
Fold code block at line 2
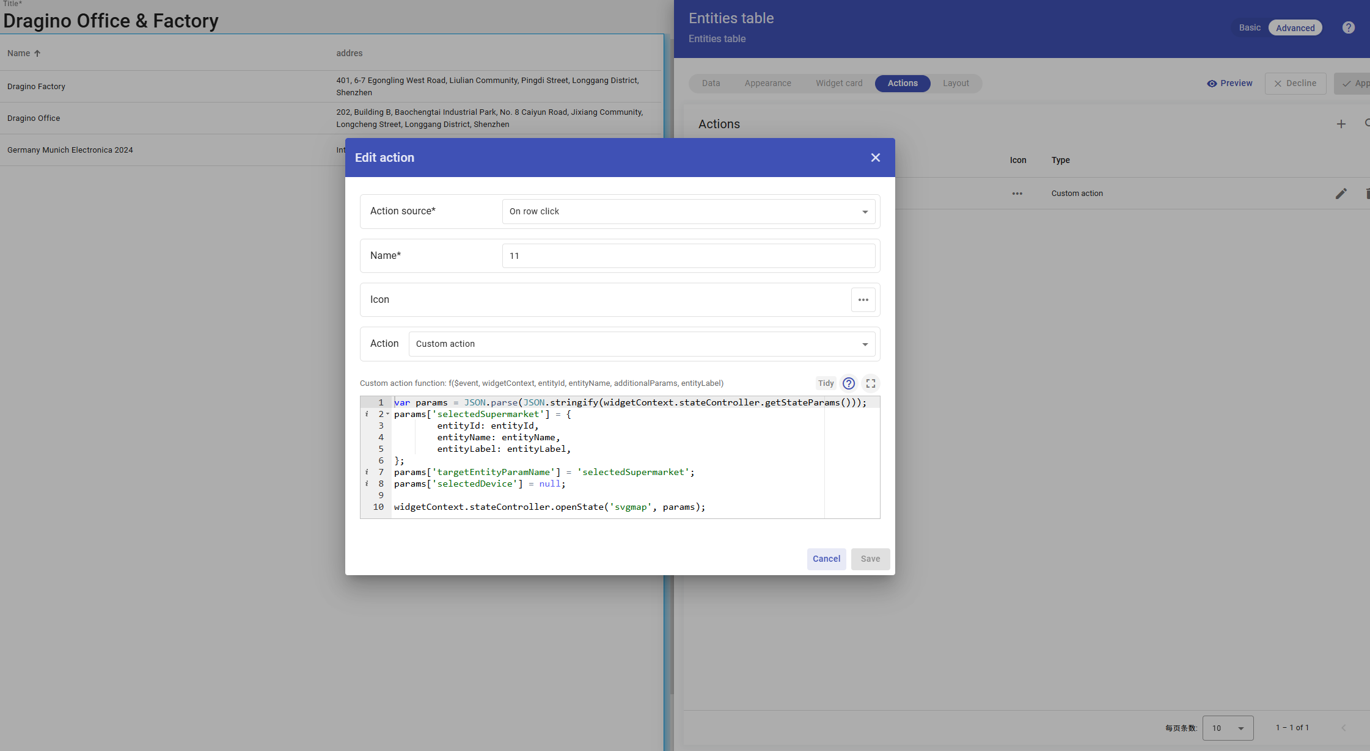point(387,414)
